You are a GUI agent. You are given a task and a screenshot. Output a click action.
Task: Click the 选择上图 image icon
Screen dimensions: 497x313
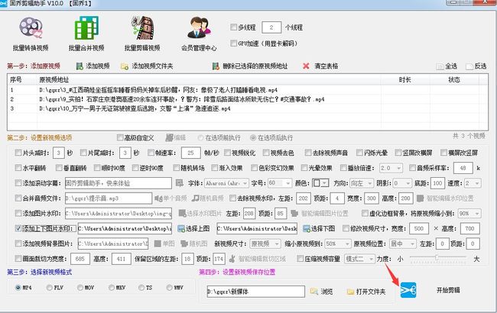click(x=181, y=228)
